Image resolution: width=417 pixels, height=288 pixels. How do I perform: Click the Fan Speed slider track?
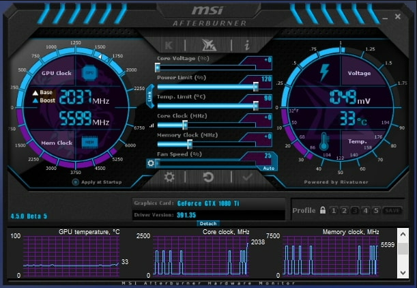(206, 163)
